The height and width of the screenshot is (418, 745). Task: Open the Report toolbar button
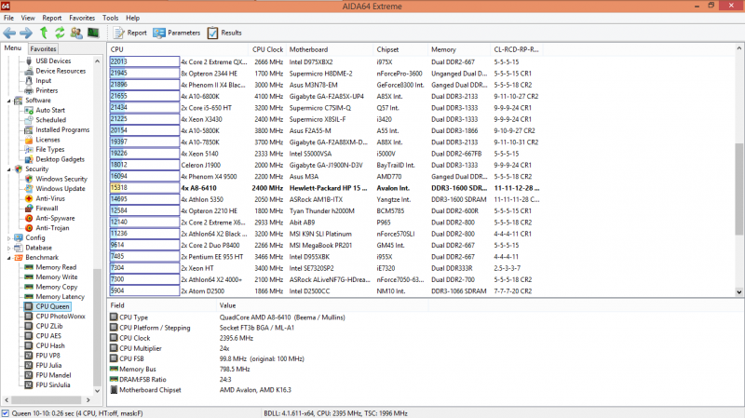pyautogui.click(x=130, y=33)
